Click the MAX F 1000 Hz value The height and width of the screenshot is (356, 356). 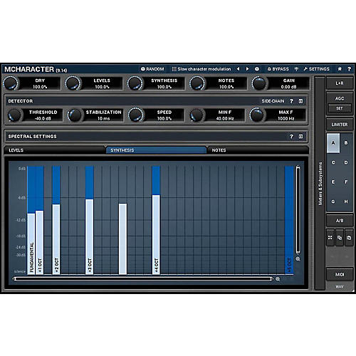[286, 118]
